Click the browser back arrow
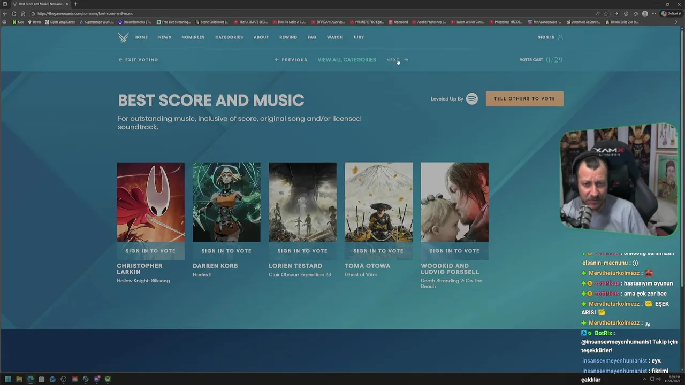The width and height of the screenshot is (685, 385). tap(5, 13)
